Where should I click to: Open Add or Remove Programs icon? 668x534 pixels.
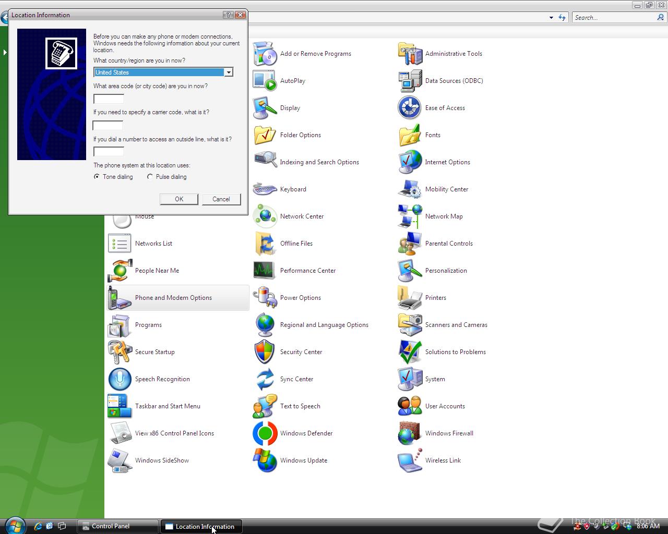click(x=265, y=54)
